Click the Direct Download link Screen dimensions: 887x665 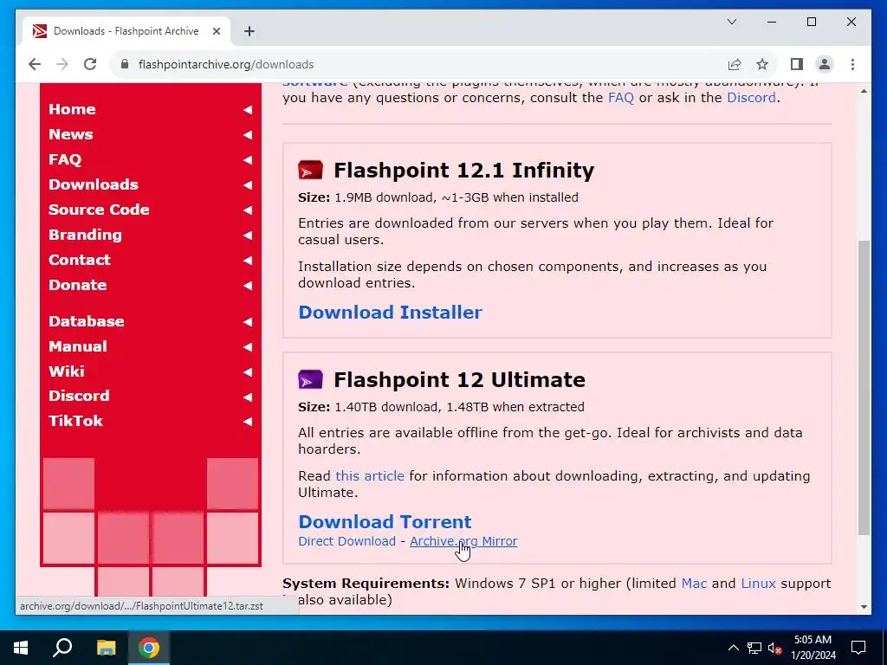pos(346,541)
